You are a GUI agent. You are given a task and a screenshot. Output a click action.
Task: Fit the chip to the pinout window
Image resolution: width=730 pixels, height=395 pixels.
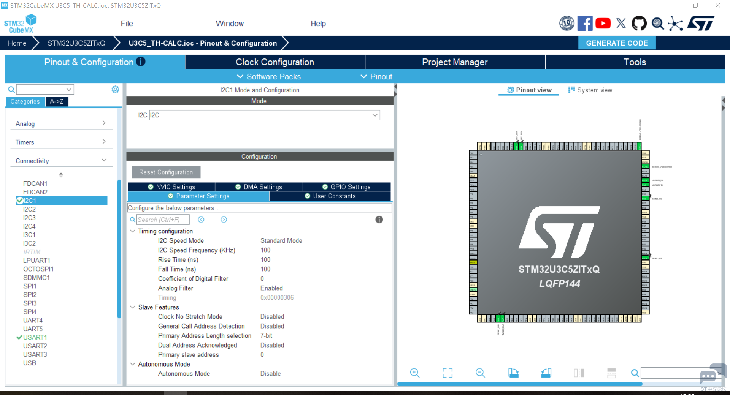click(448, 373)
